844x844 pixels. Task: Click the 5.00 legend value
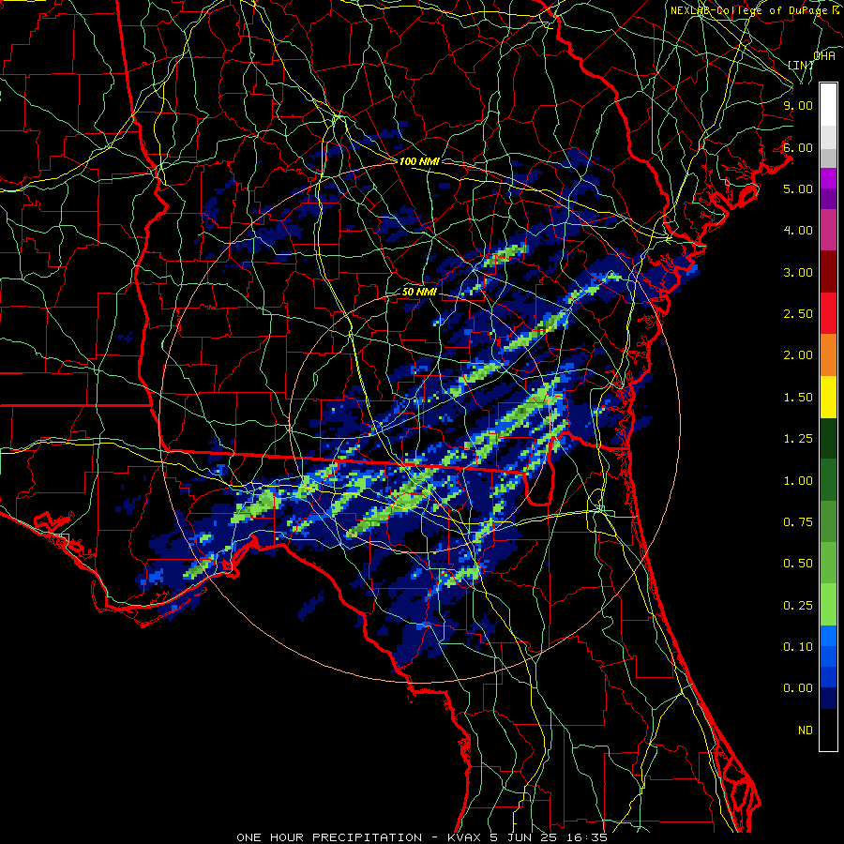(x=798, y=188)
